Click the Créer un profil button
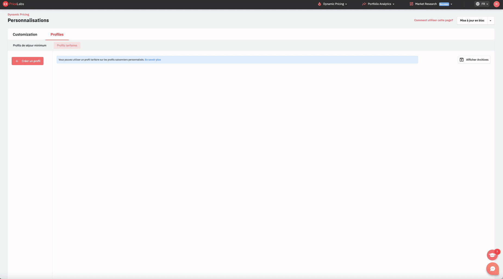The width and height of the screenshot is (503, 279). click(27, 61)
